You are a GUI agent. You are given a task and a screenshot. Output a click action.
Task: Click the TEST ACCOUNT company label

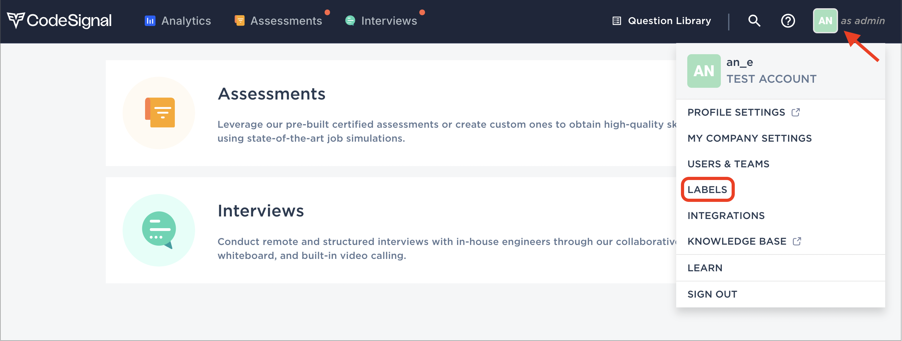772,79
